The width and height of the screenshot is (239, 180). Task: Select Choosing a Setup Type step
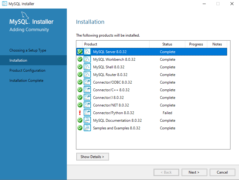pyautogui.click(x=28, y=50)
